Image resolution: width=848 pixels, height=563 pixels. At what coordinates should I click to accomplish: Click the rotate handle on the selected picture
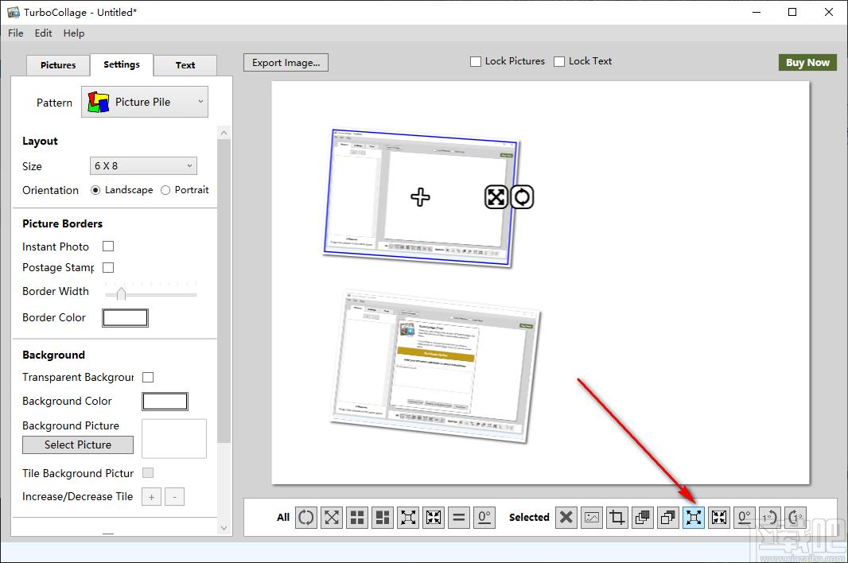coord(522,197)
